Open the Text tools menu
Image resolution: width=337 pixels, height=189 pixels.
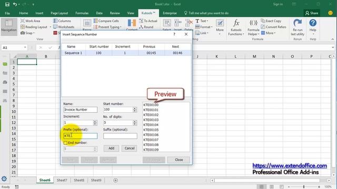pyautogui.click(x=202, y=21)
